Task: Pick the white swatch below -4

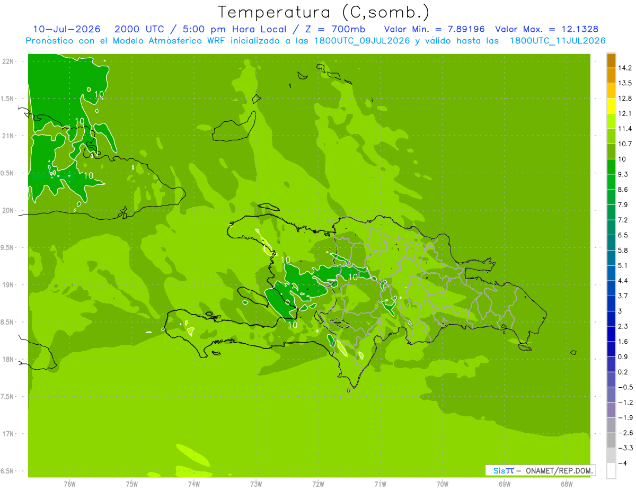Action: coord(611,470)
